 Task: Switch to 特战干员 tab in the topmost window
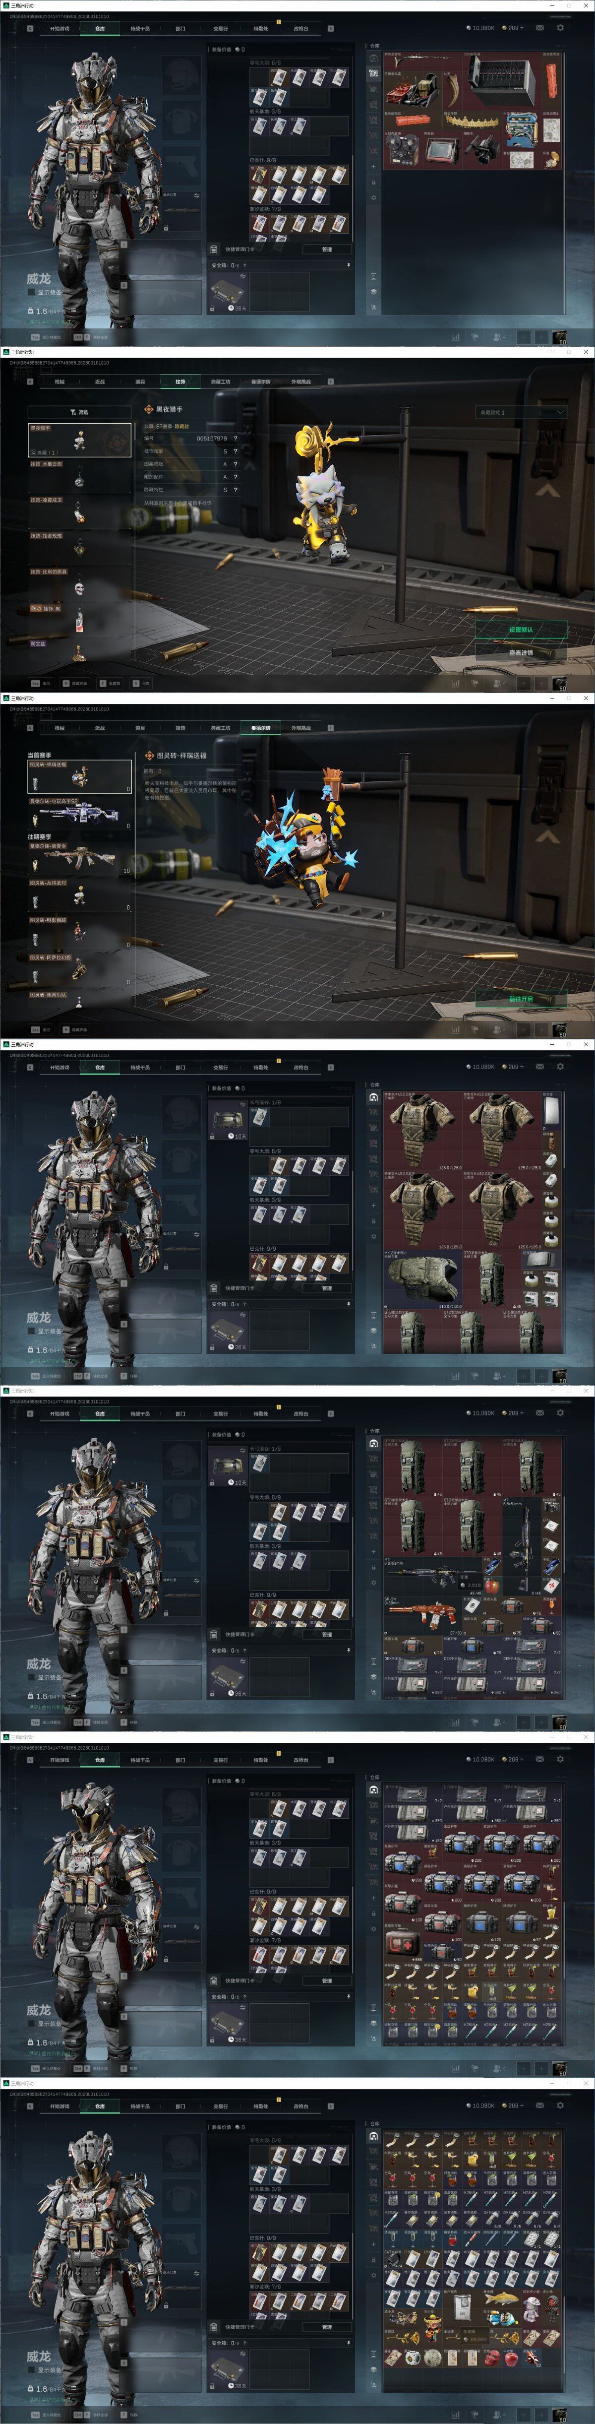pyautogui.click(x=140, y=28)
